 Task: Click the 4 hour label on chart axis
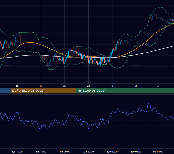(x=158, y=86)
